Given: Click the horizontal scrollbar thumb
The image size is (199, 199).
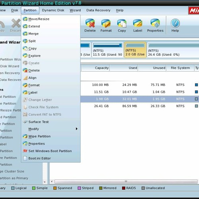Looking at the screenshot, I should pyautogui.click(x=126, y=181).
